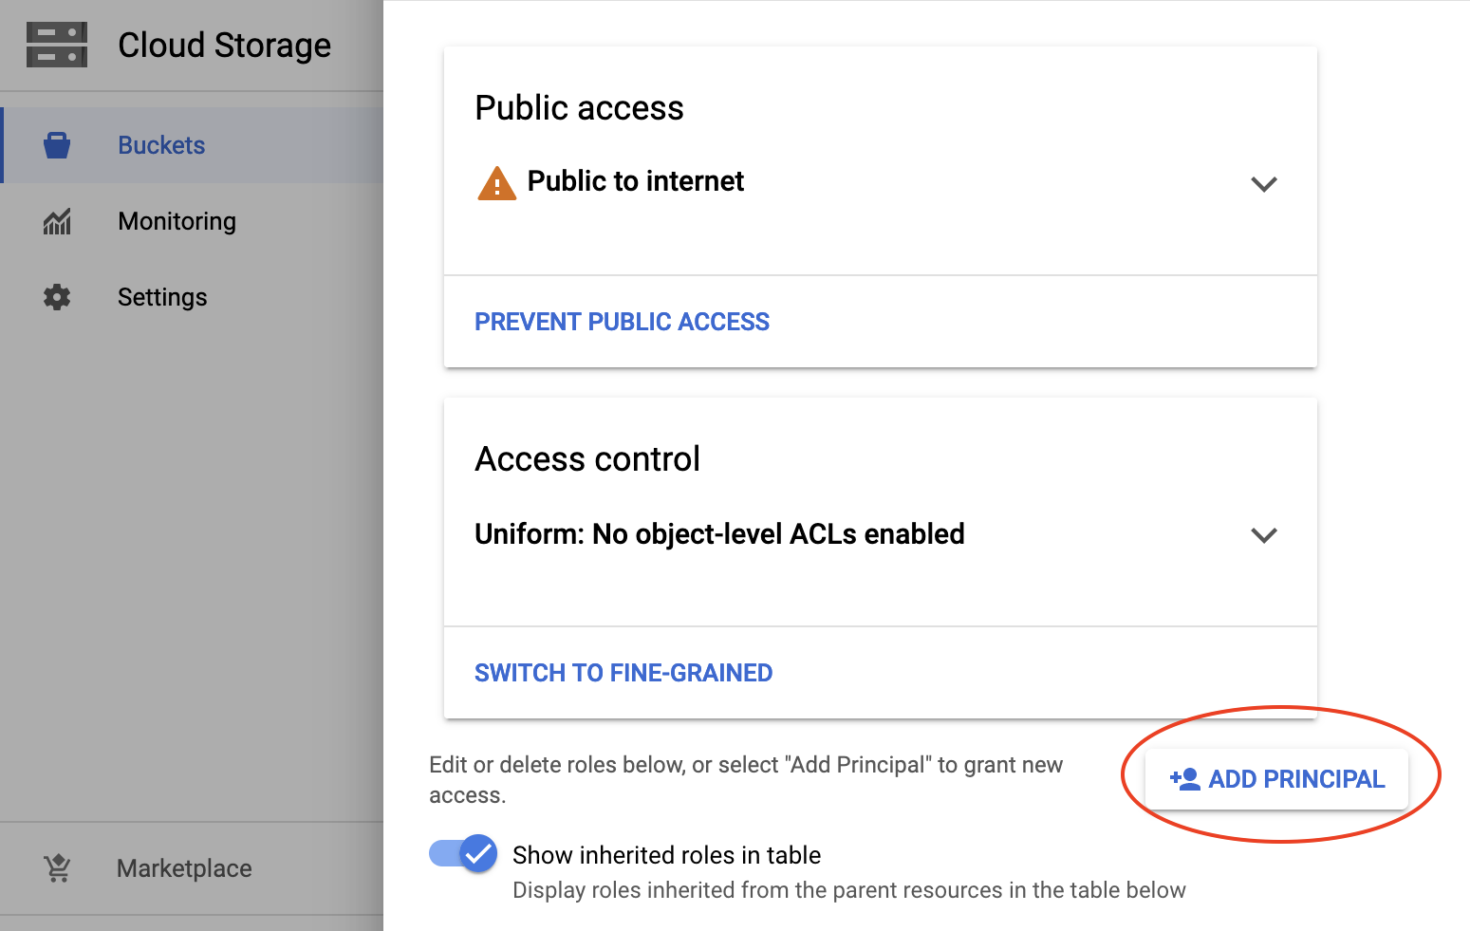
Task: Click the Monitoring chart icon
Action: [57, 221]
